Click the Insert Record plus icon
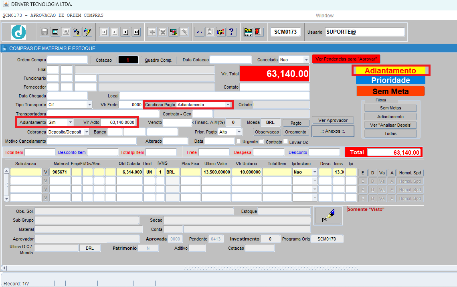Viewport: 457px width, 287px height. (152, 32)
